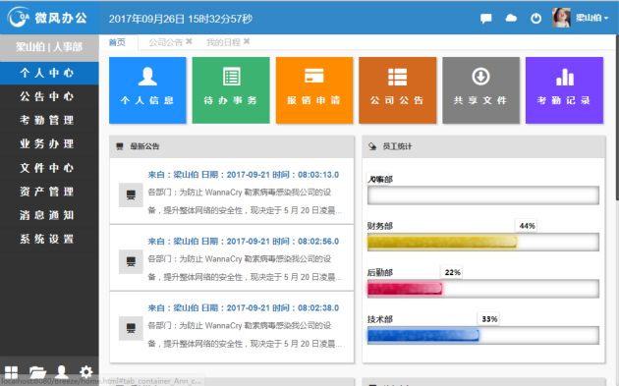Switch to the 我的日程 tab
The height and width of the screenshot is (386, 619).
click(x=223, y=42)
